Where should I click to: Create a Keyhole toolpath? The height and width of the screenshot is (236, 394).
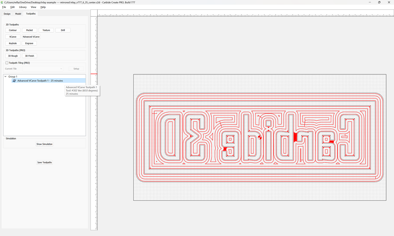pyautogui.click(x=13, y=43)
